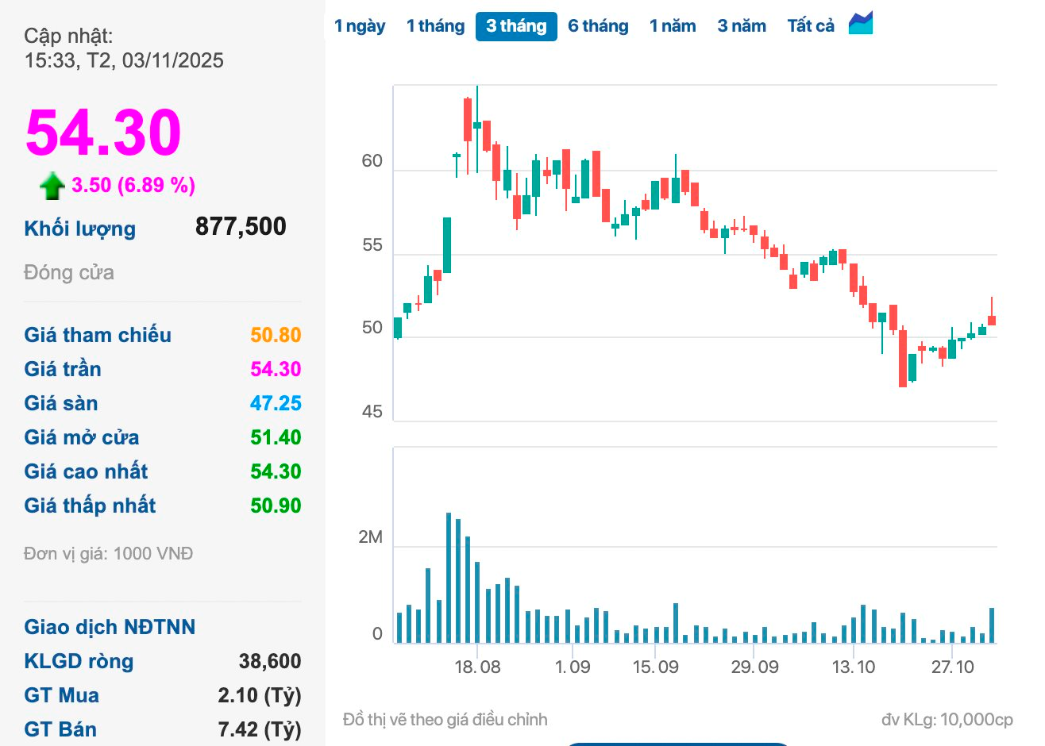
Task: Click the Khối lượng label
Action: pyautogui.click(x=80, y=229)
